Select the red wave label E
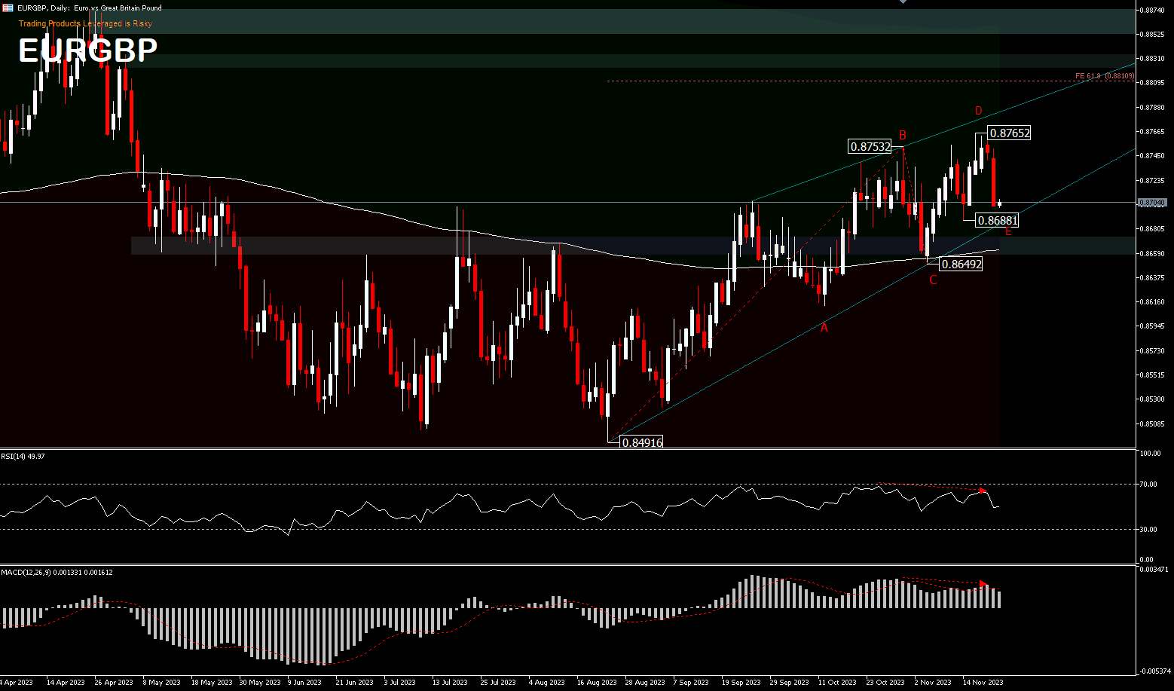The width and height of the screenshot is (1174, 691). point(1008,232)
